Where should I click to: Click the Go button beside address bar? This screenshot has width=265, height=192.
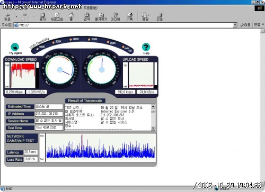point(245,25)
